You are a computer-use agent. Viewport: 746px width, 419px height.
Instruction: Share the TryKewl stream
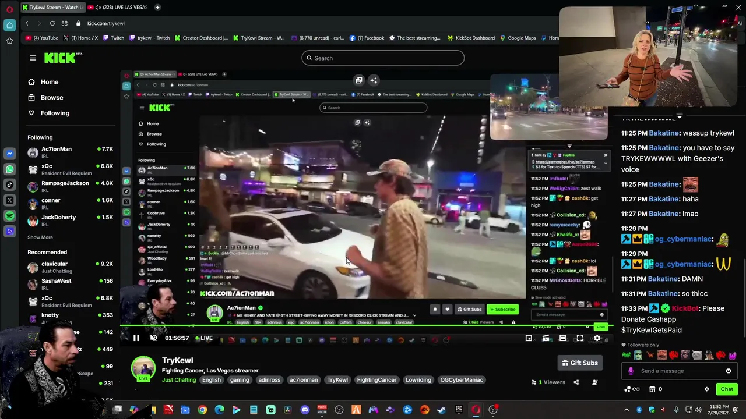pyautogui.click(x=576, y=382)
